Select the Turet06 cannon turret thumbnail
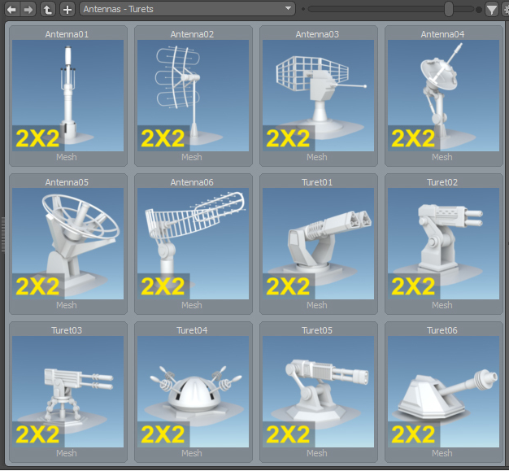The height and width of the screenshot is (471, 509). tap(443, 392)
